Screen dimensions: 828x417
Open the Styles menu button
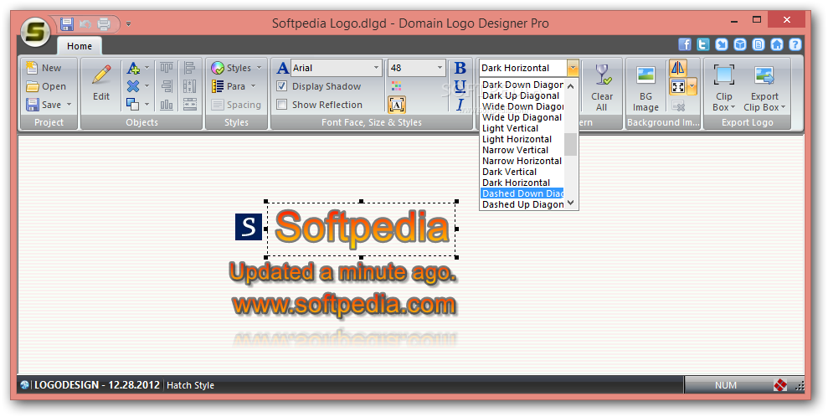coord(236,68)
